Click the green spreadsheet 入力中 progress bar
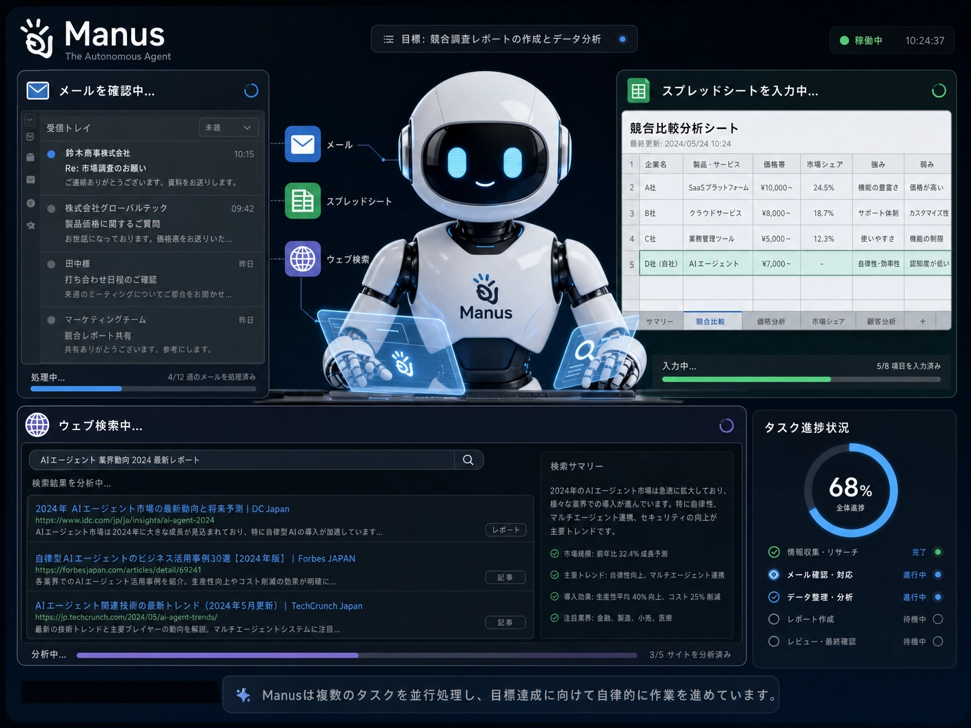The width and height of the screenshot is (971, 728). (801, 379)
